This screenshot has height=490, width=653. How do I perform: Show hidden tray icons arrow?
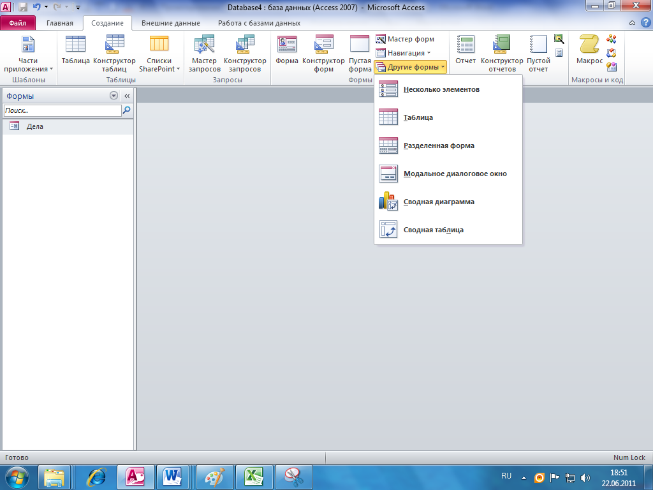(x=524, y=477)
